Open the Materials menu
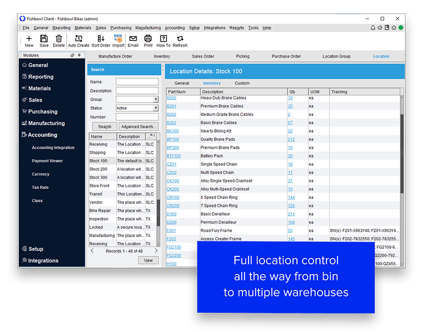Screen dimensions: 425x332 (x=83, y=28)
